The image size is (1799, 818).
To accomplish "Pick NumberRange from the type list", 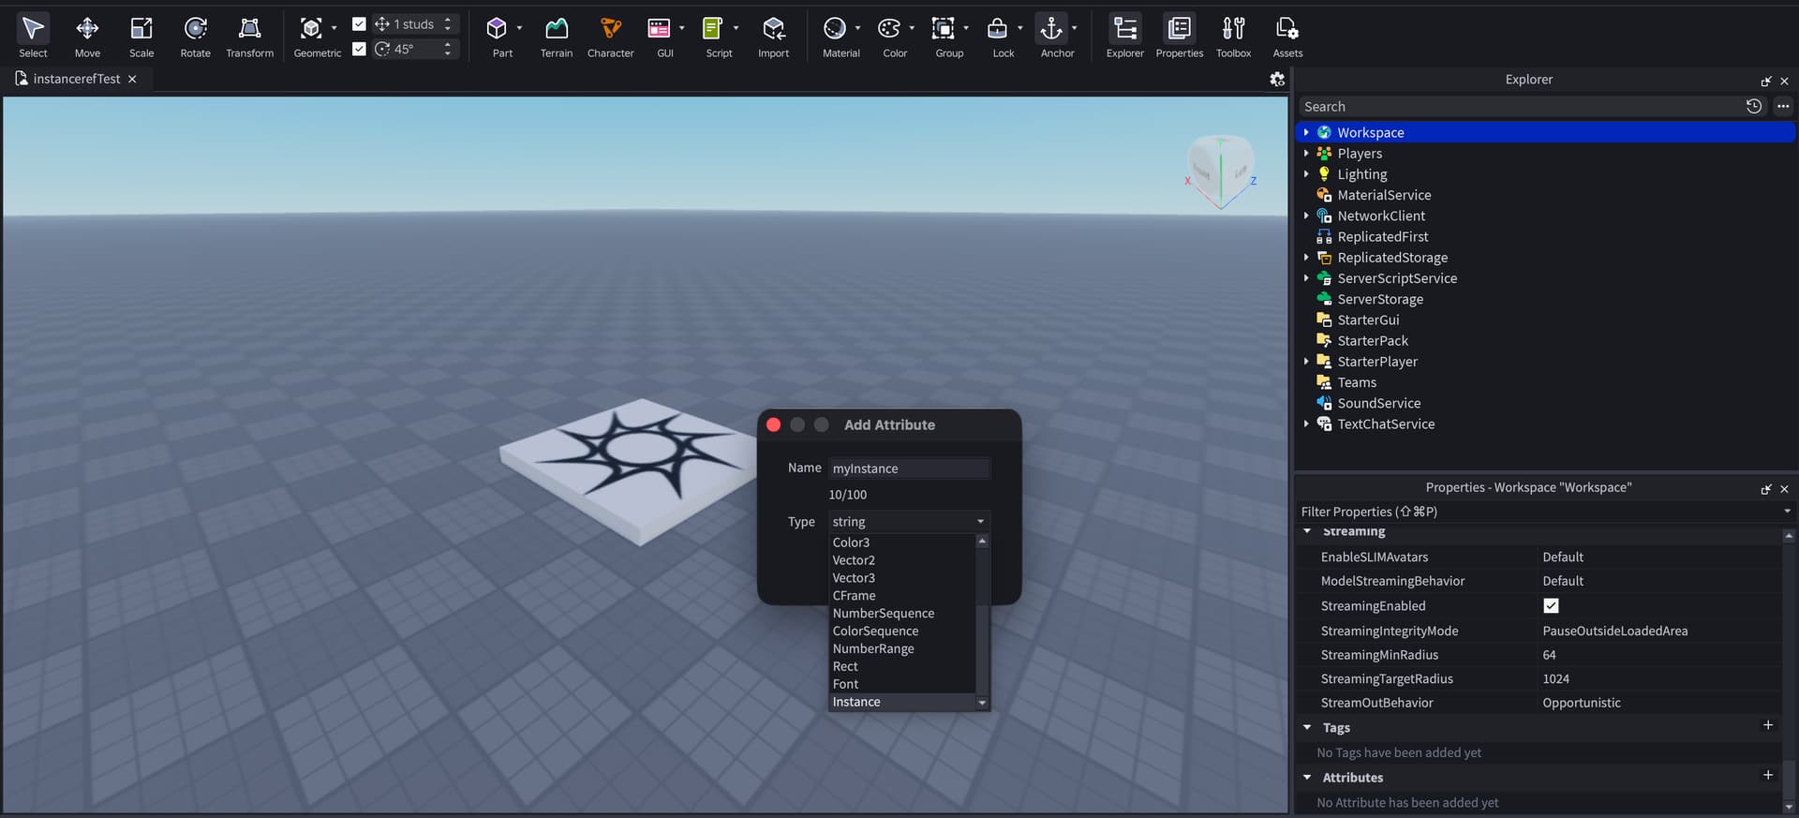I will 902,648.
